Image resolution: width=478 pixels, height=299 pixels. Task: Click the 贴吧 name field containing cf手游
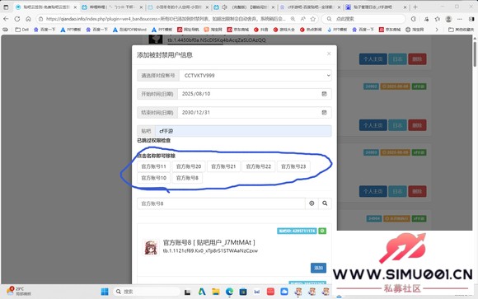tap(243, 131)
